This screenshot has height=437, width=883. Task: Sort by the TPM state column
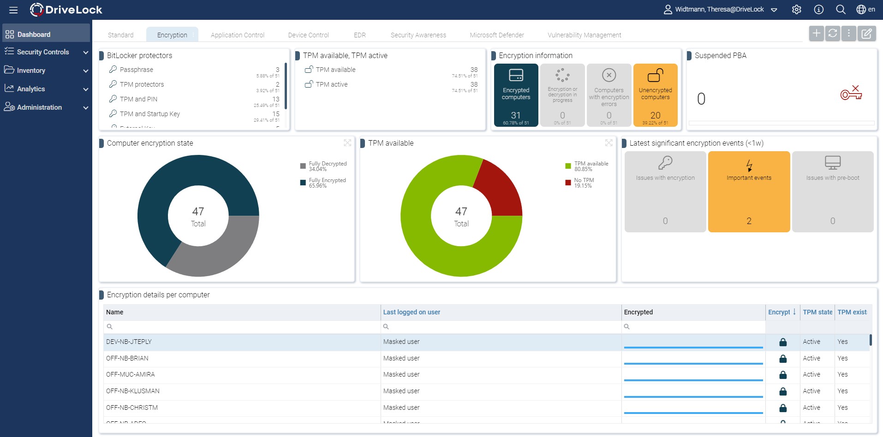[817, 312]
